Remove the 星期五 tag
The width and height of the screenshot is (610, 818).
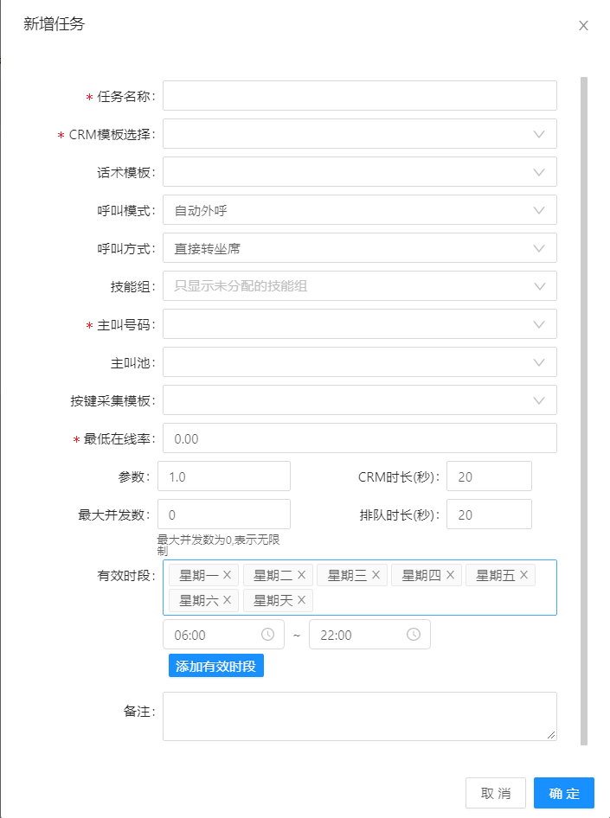pos(523,575)
